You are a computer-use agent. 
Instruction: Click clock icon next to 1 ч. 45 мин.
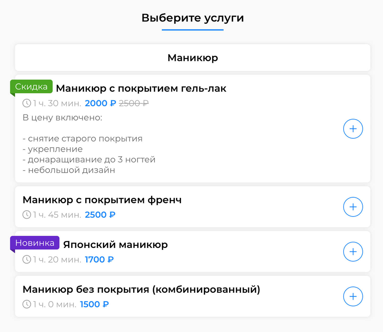coord(27,215)
